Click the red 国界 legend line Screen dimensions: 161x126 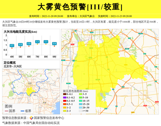pos(7,111)
